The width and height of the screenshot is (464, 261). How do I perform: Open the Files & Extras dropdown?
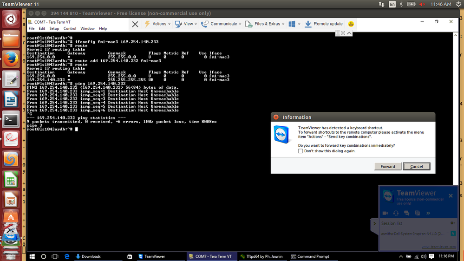(265, 24)
